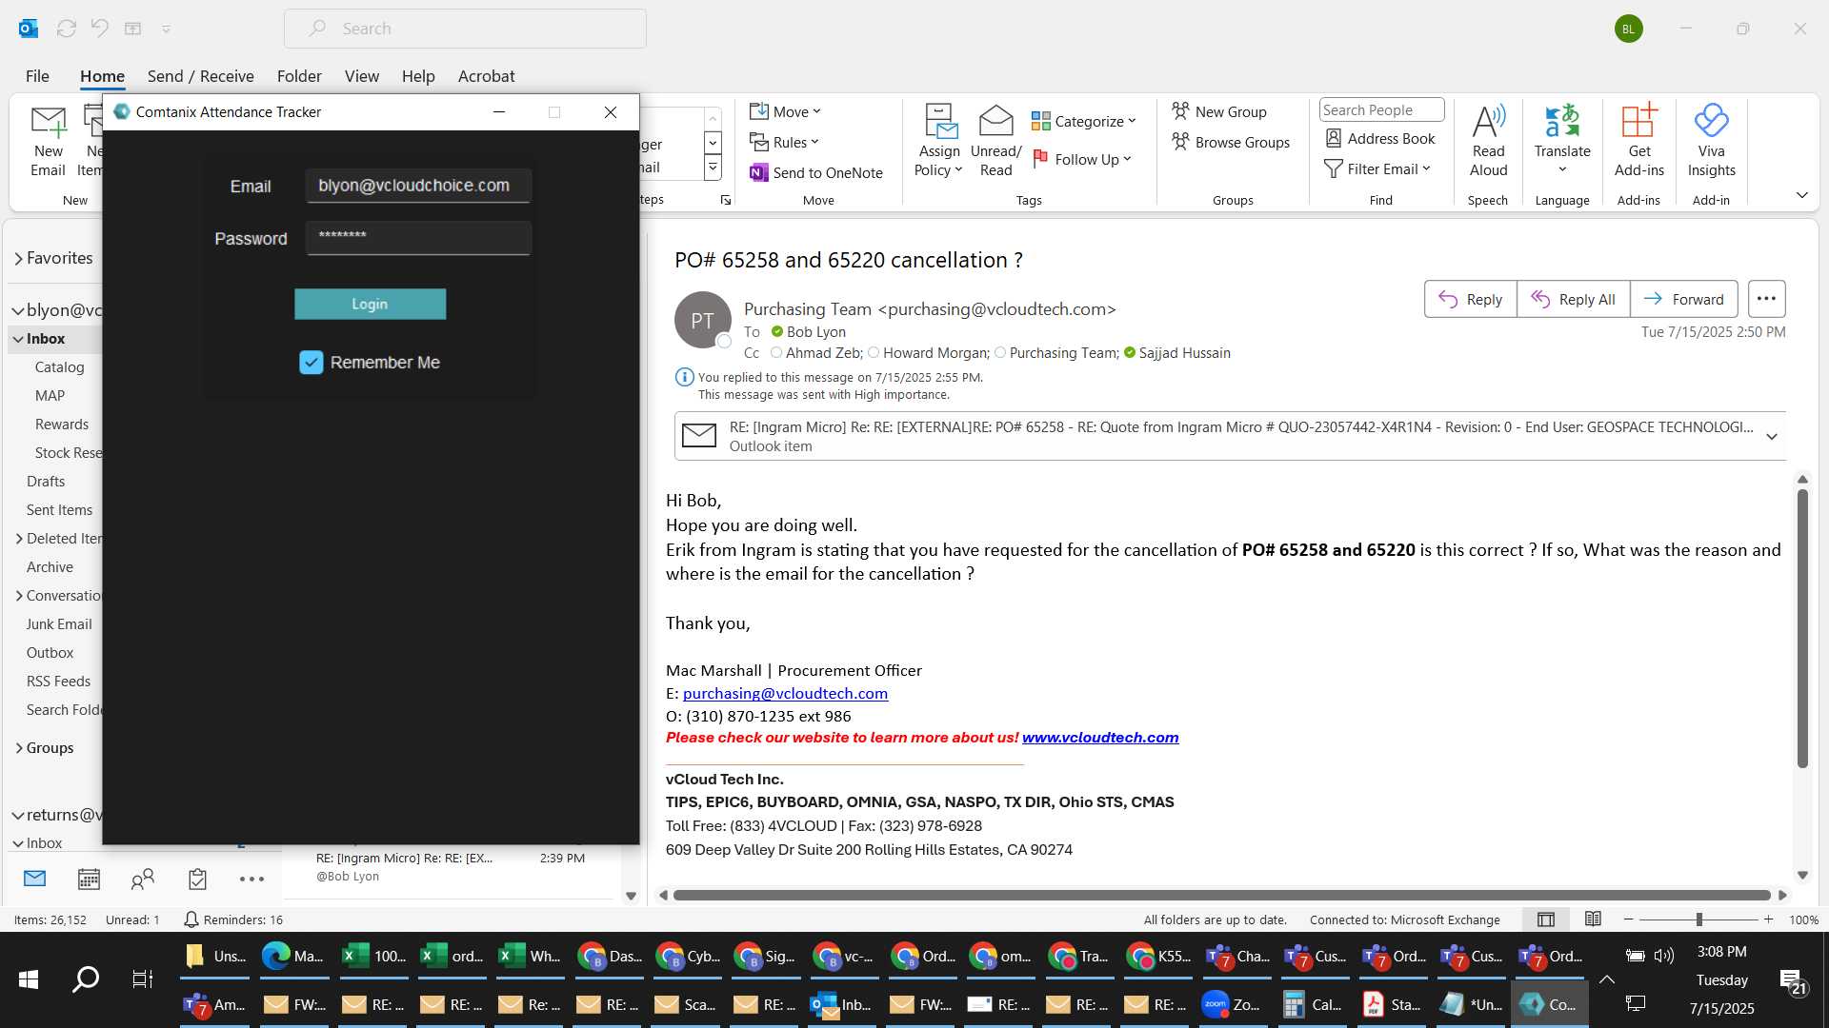Open the Follow Up dropdown
Image resolution: width=1829 pixels, height=1028 pixels.
1082,159
